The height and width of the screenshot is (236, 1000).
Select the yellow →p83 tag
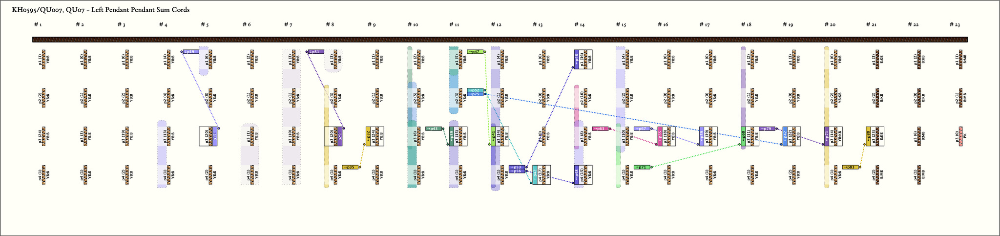(x=850, y=168)
